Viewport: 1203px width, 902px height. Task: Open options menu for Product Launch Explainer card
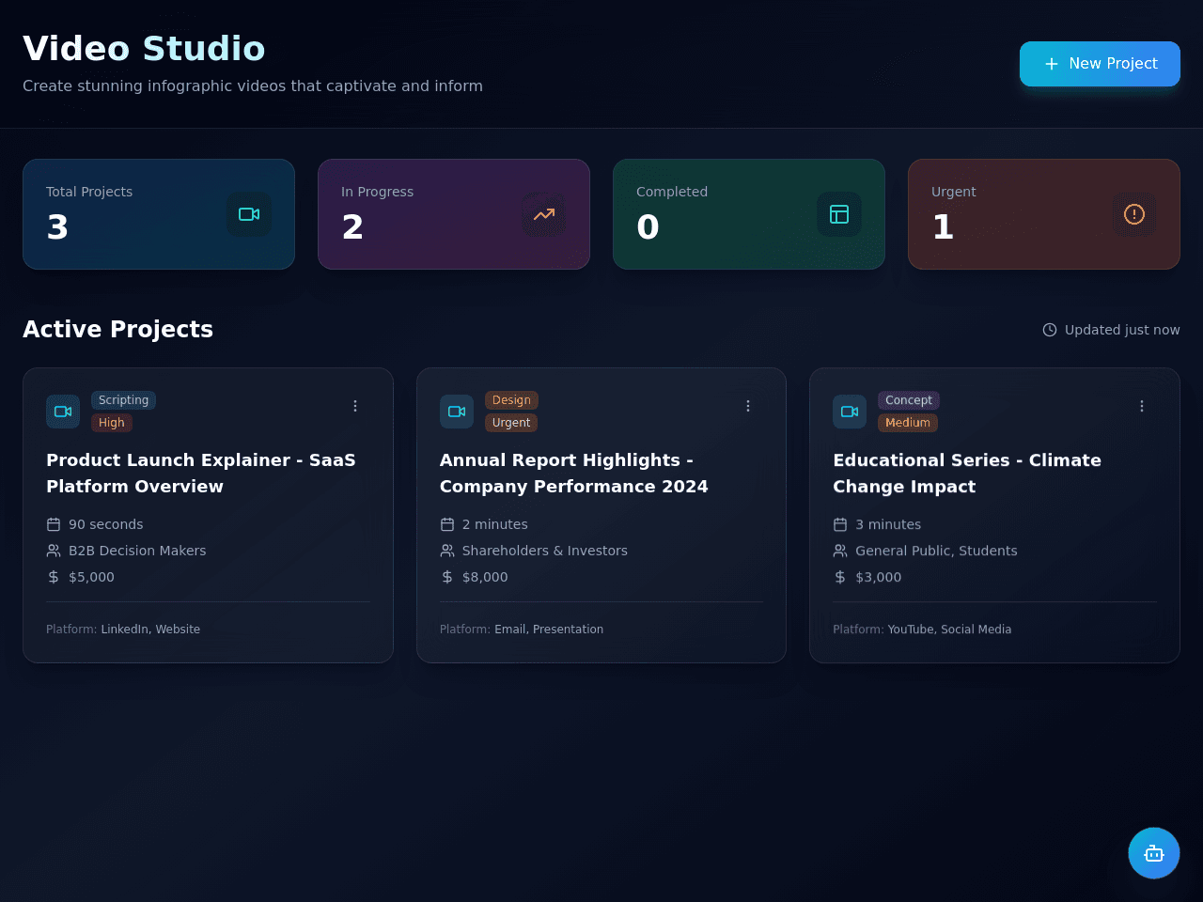point(355,406)
